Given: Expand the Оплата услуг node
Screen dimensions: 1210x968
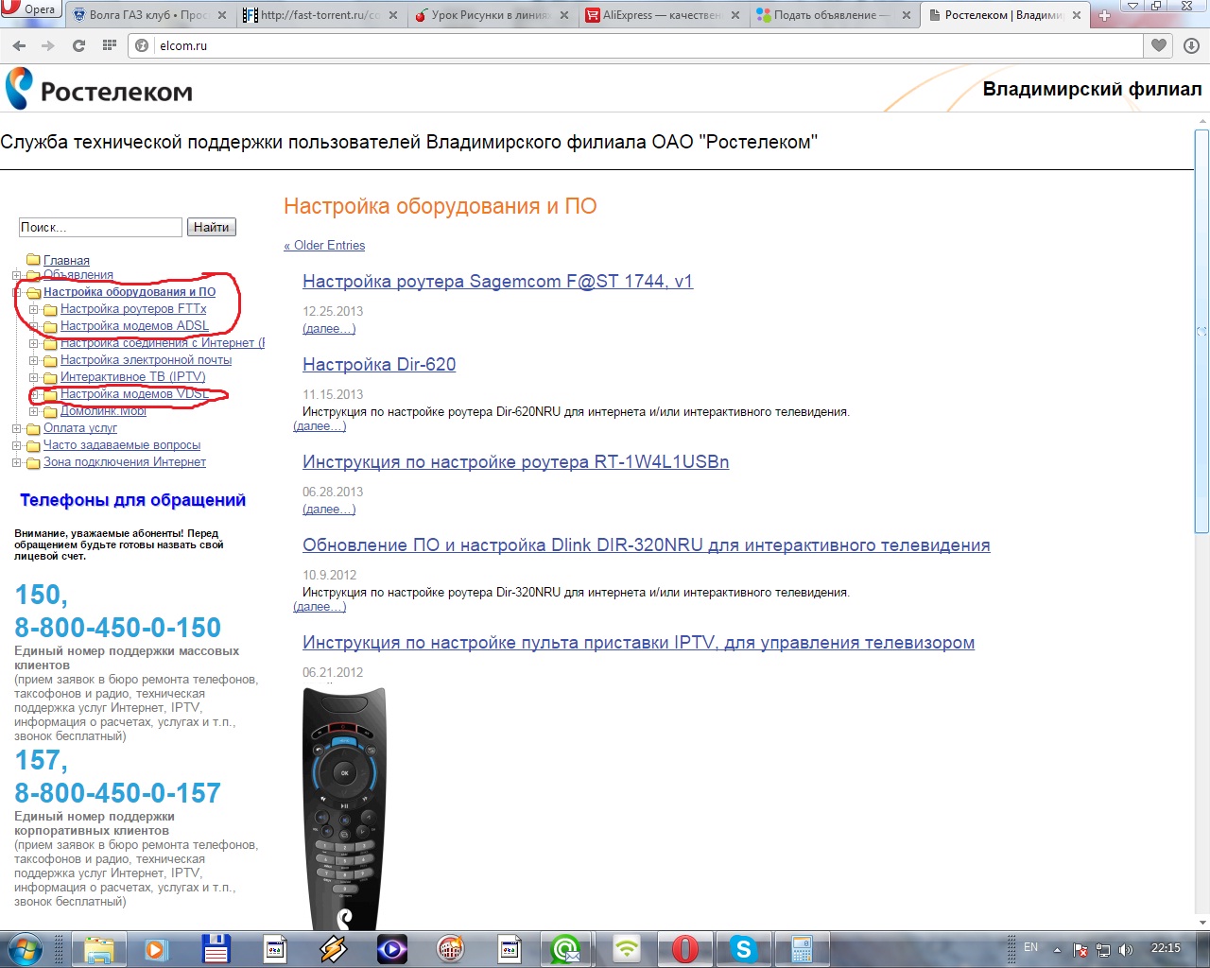Looking at the screenshot, I should 16,428.
